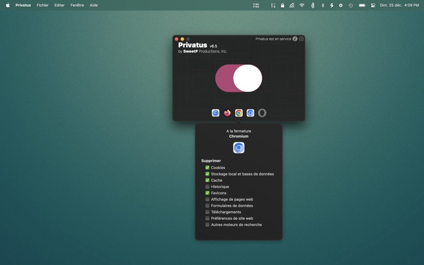The image size is (424, 265).
Task: Click the 'Supprimer' section heading
Action: pos(211,161)
